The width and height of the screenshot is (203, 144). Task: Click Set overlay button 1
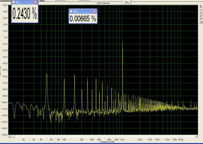coord(200,10)
